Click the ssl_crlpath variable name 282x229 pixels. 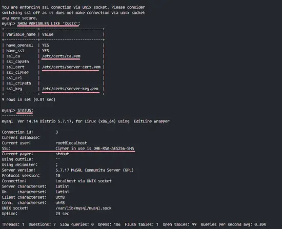click(18, 83)
